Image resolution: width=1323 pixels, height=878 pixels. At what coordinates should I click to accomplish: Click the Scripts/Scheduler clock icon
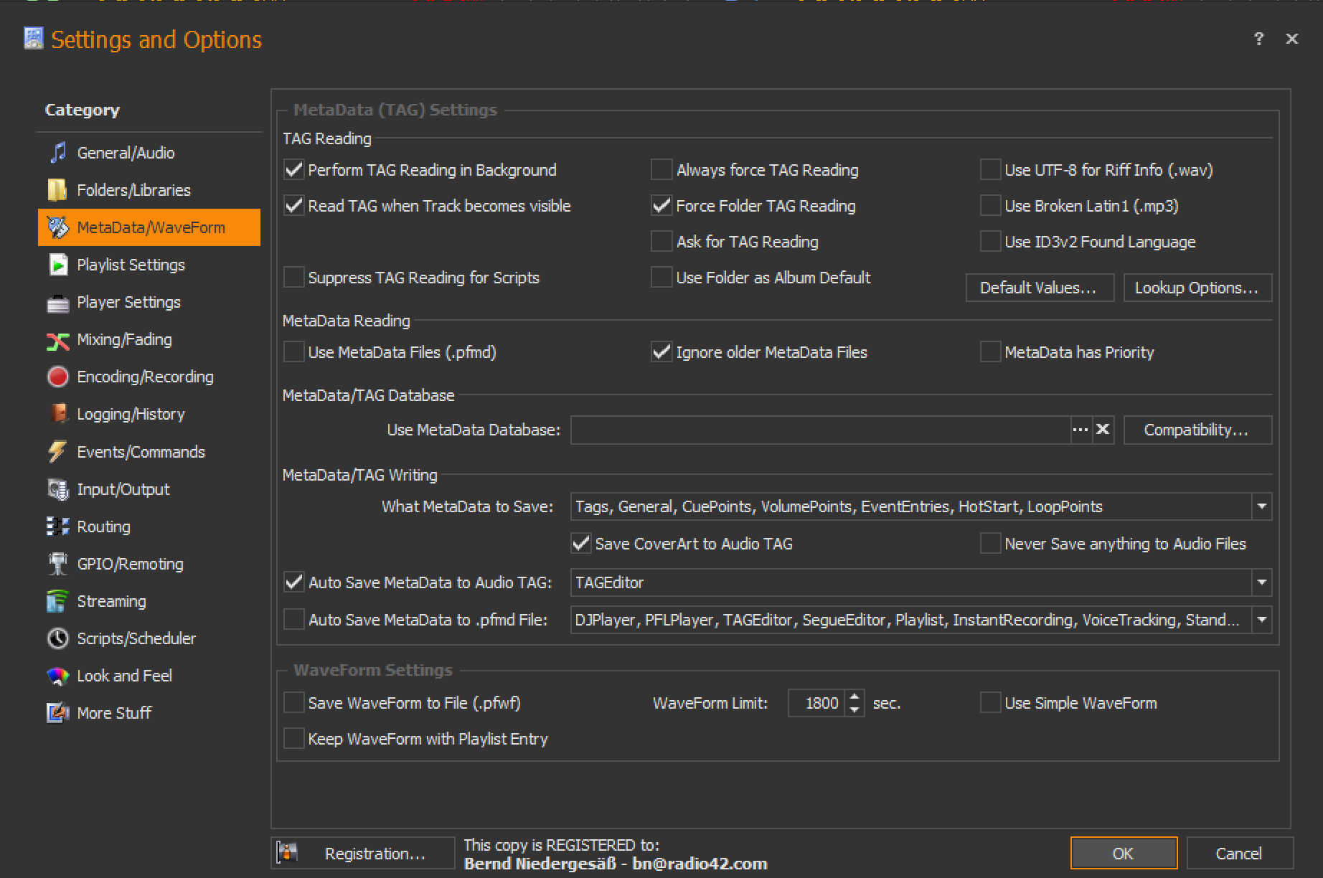coord(57,638)
